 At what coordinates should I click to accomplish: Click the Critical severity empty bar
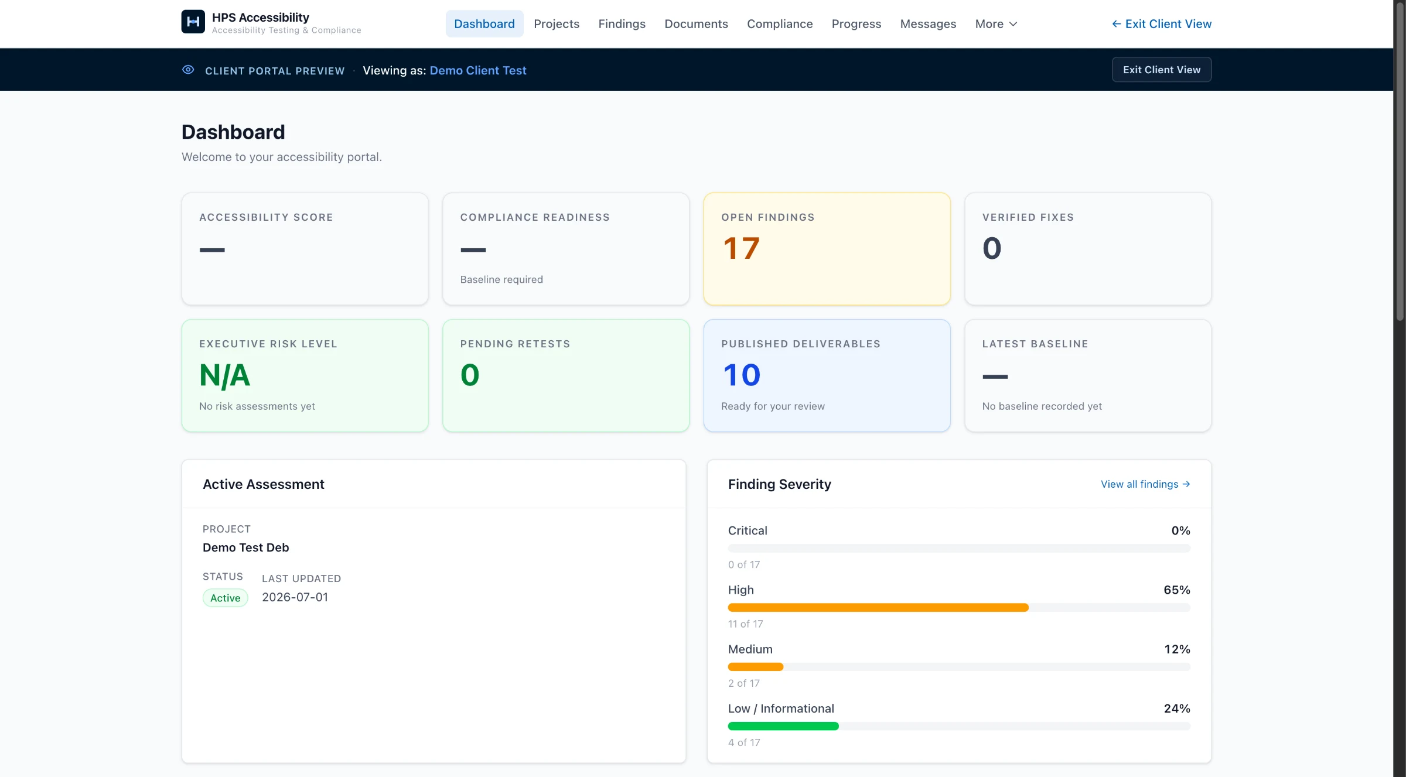(x=959, y=549)
